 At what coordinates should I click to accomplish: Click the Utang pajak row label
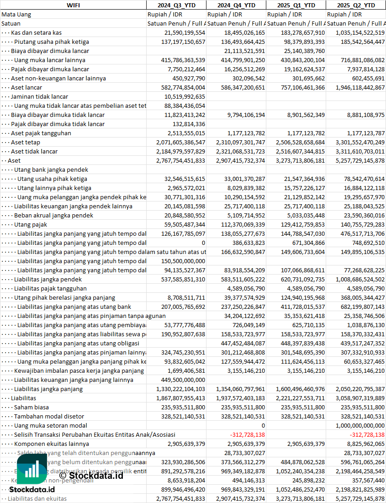click(x=31, y=225)
